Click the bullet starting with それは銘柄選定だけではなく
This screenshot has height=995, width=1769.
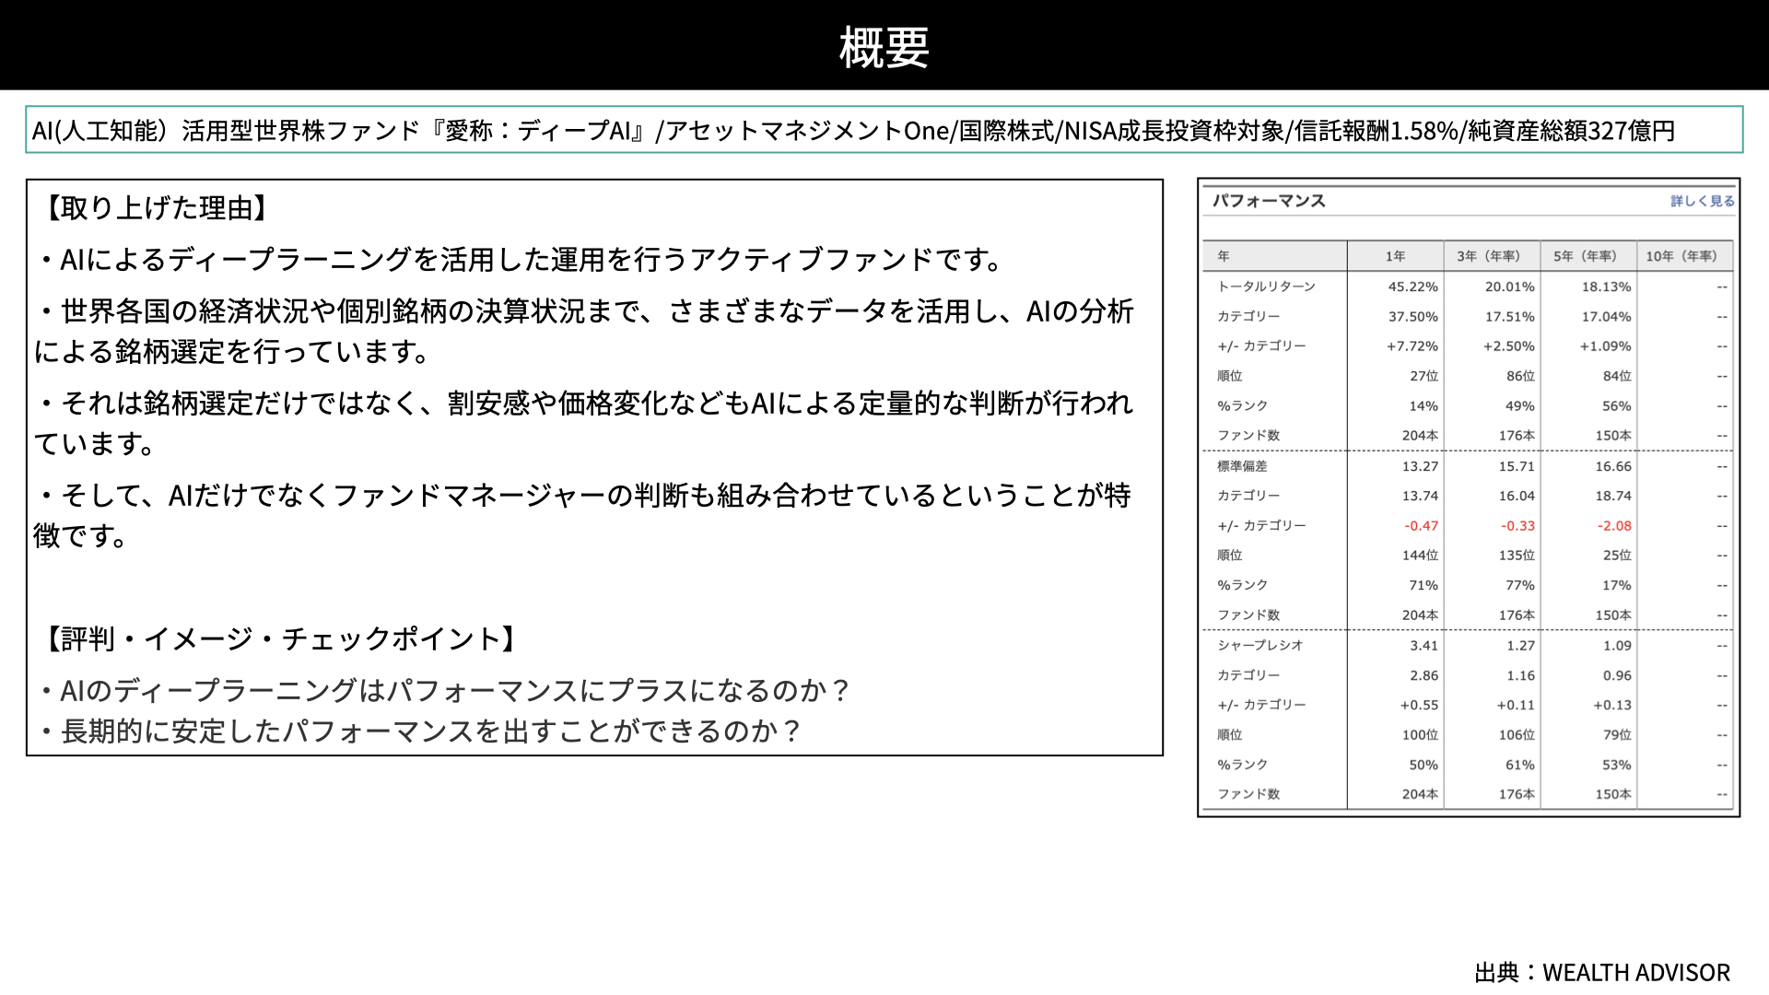coord(584,423)
